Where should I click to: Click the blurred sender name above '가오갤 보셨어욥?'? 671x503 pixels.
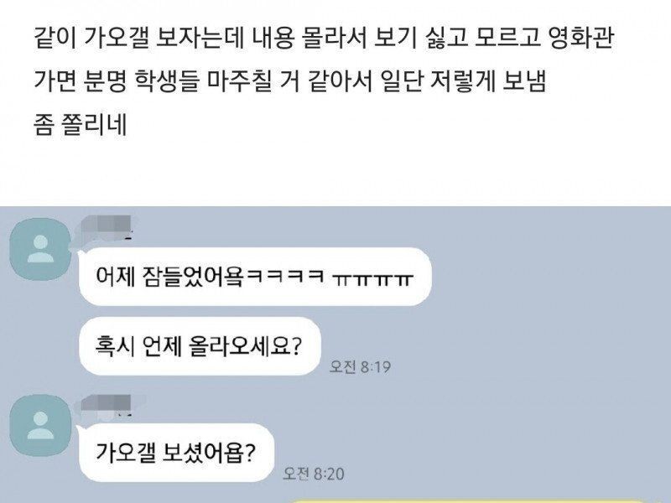pyautogui.click(x=107, y=406)
